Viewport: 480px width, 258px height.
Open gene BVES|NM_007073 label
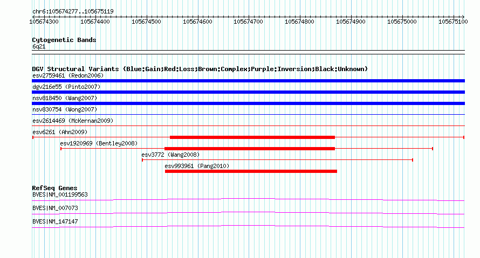pyautogui.click(x=55, y=208)
